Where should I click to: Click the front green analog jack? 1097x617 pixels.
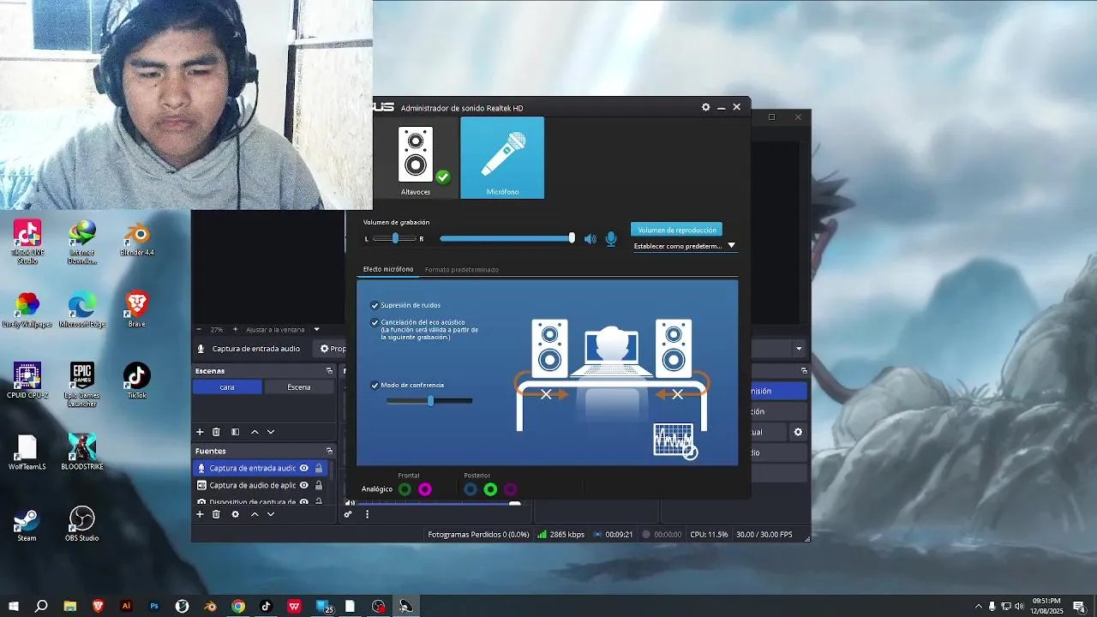tap(405, 489)
